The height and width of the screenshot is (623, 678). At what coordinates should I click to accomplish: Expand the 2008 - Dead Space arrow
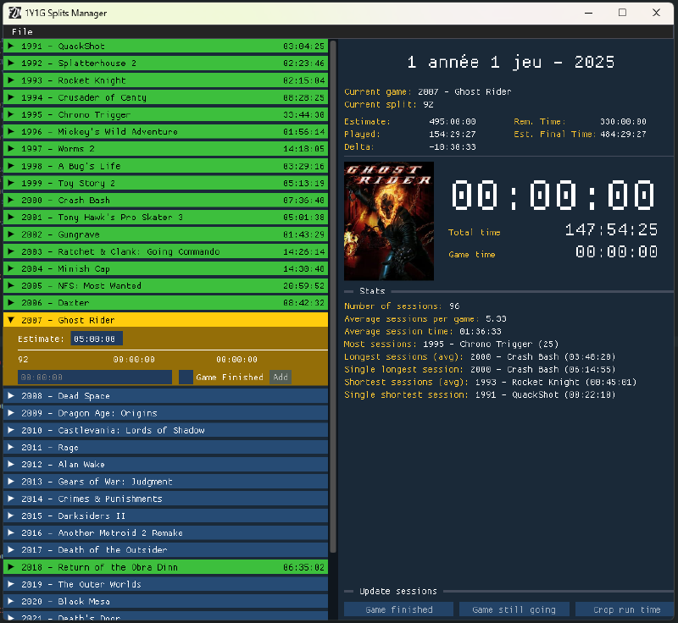pyautogui.click(x=11, y=395)
